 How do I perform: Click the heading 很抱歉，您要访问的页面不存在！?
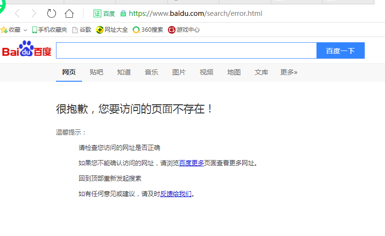(134, 109)
